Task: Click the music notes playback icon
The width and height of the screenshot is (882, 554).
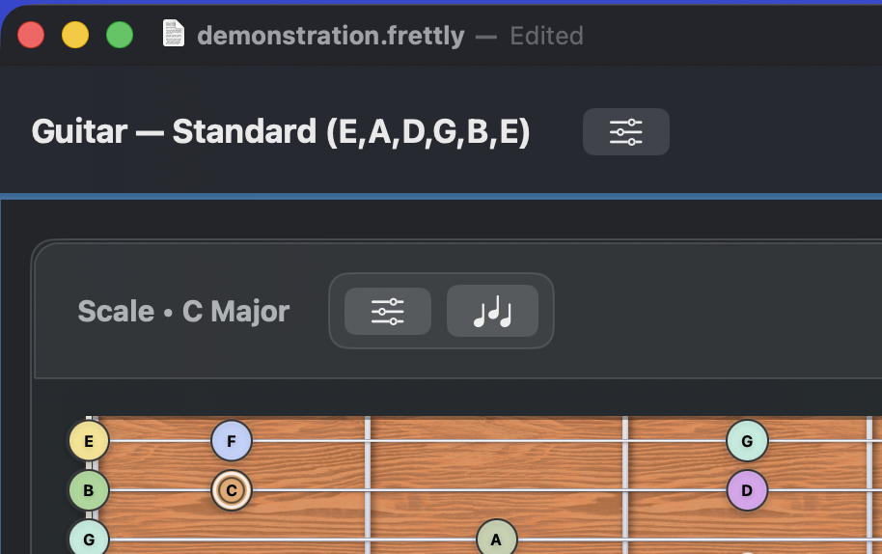Action: (492, 311)
